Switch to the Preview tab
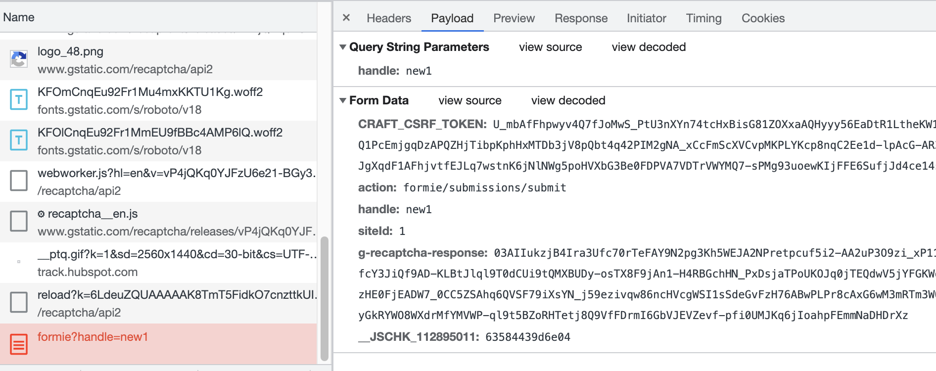The width and height of the screenshot is (936, 371). click(514, 18)
